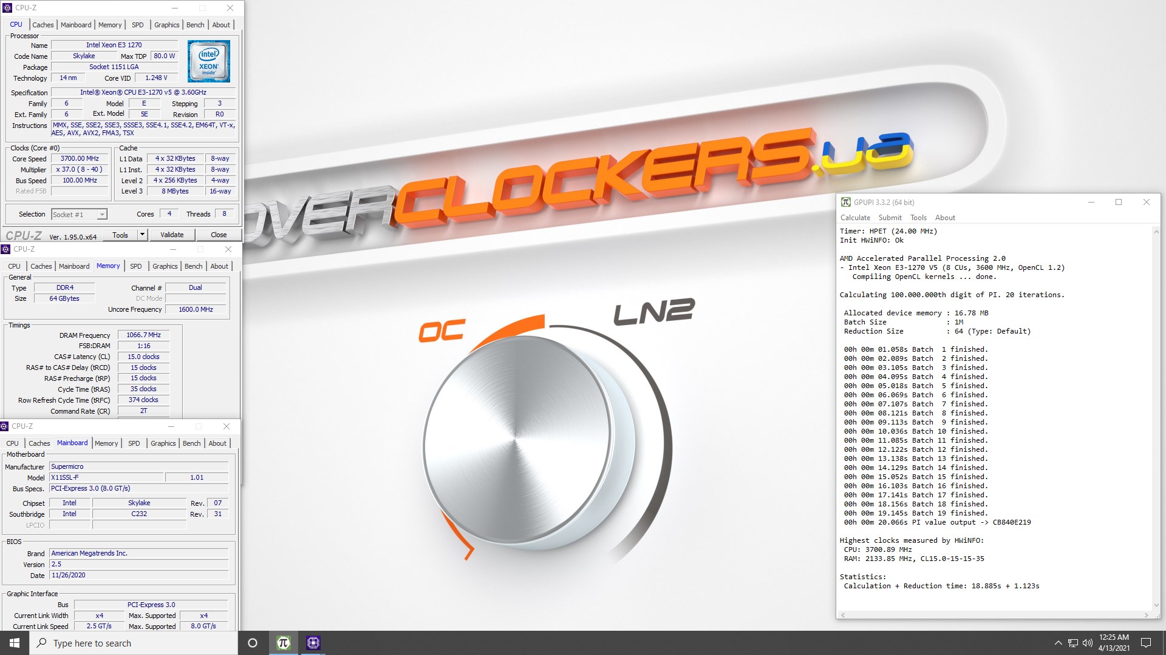1166x655 pixels.
Task: Click the Name field Intel Xeon E3 1270
Action: 114,45
